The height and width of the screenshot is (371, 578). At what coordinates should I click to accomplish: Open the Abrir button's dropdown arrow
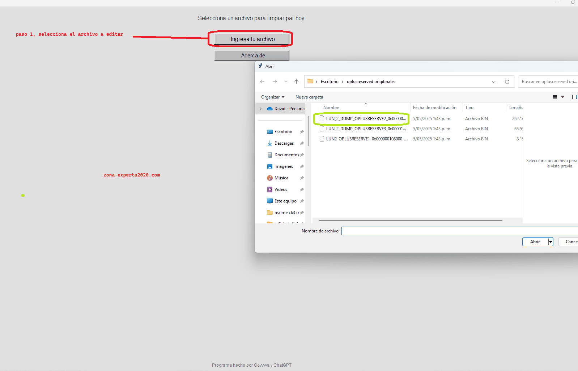pos(551,242)
